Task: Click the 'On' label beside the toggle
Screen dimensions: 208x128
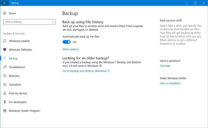Action: (x=75, y=42)
